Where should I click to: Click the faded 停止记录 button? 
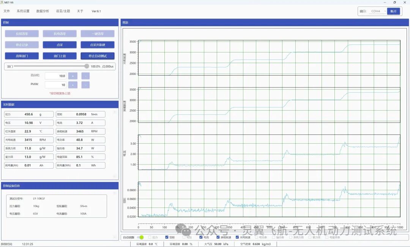click(x=22, y=45)
